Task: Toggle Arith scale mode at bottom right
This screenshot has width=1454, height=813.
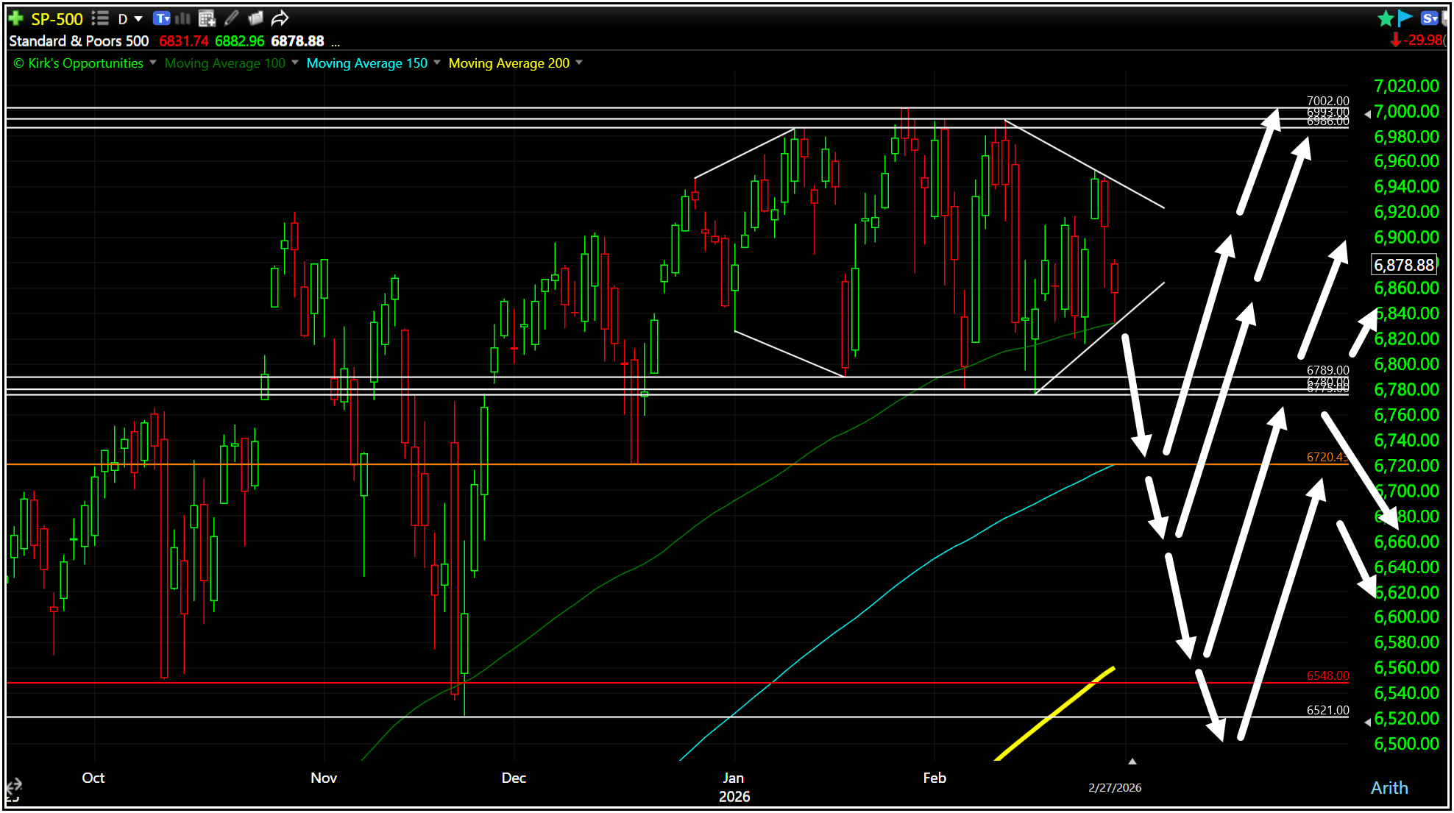Action: pos(1389,788)
